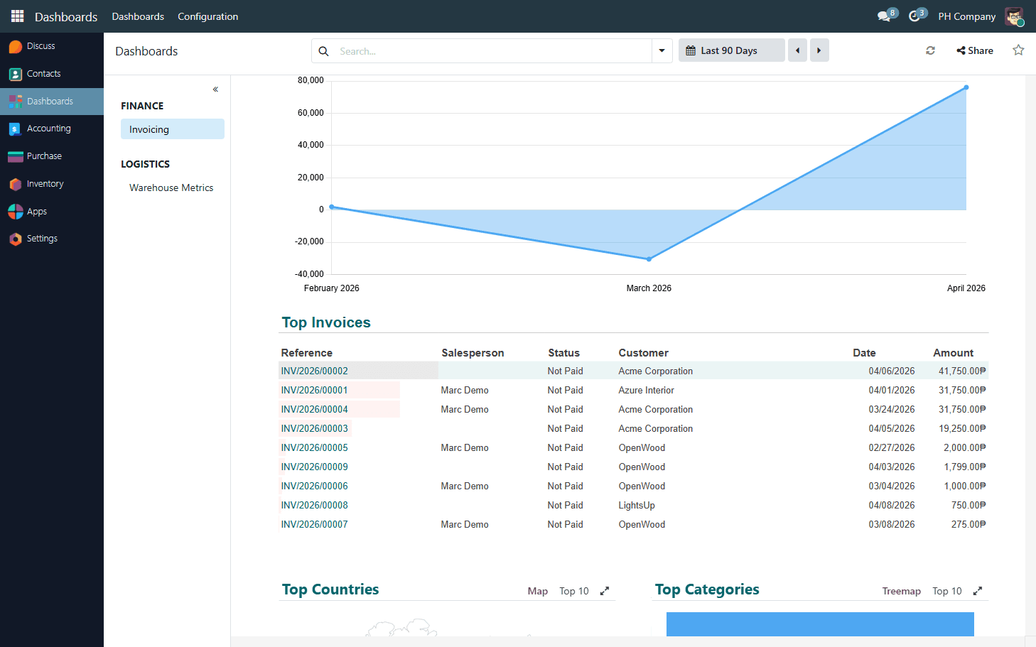The height and width of the screenshot is (647, 1036).
Task: Click the Share button
Action: (x=974, y=50)
